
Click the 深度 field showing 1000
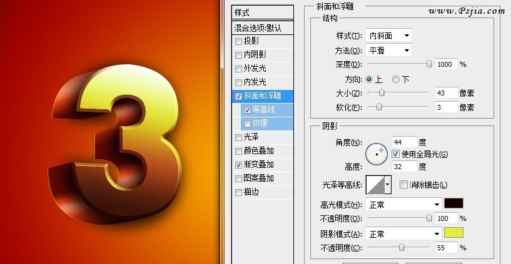pyautogui.click(x=446, y=64)
